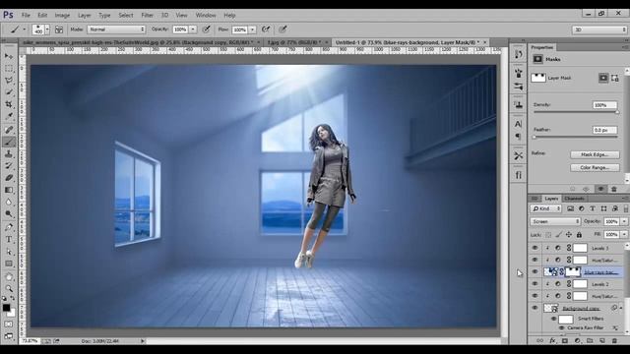
Task: Select the Hand tool
Action: click(9, 277)
